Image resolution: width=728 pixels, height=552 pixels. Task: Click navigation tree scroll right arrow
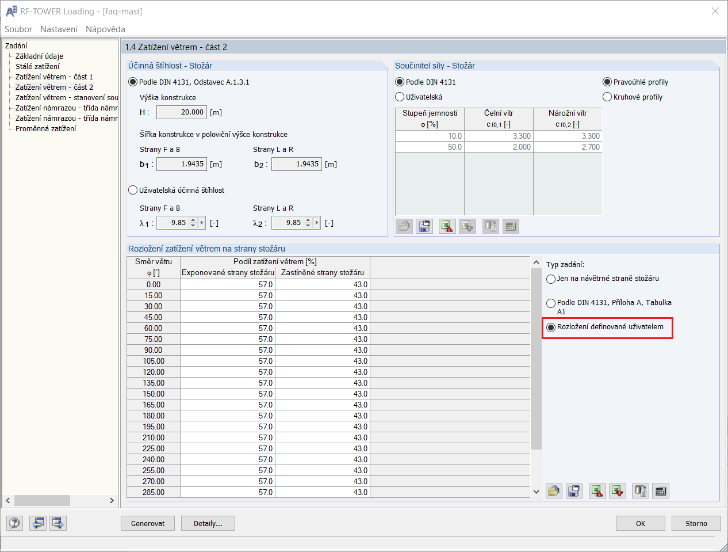pos(112,501)
